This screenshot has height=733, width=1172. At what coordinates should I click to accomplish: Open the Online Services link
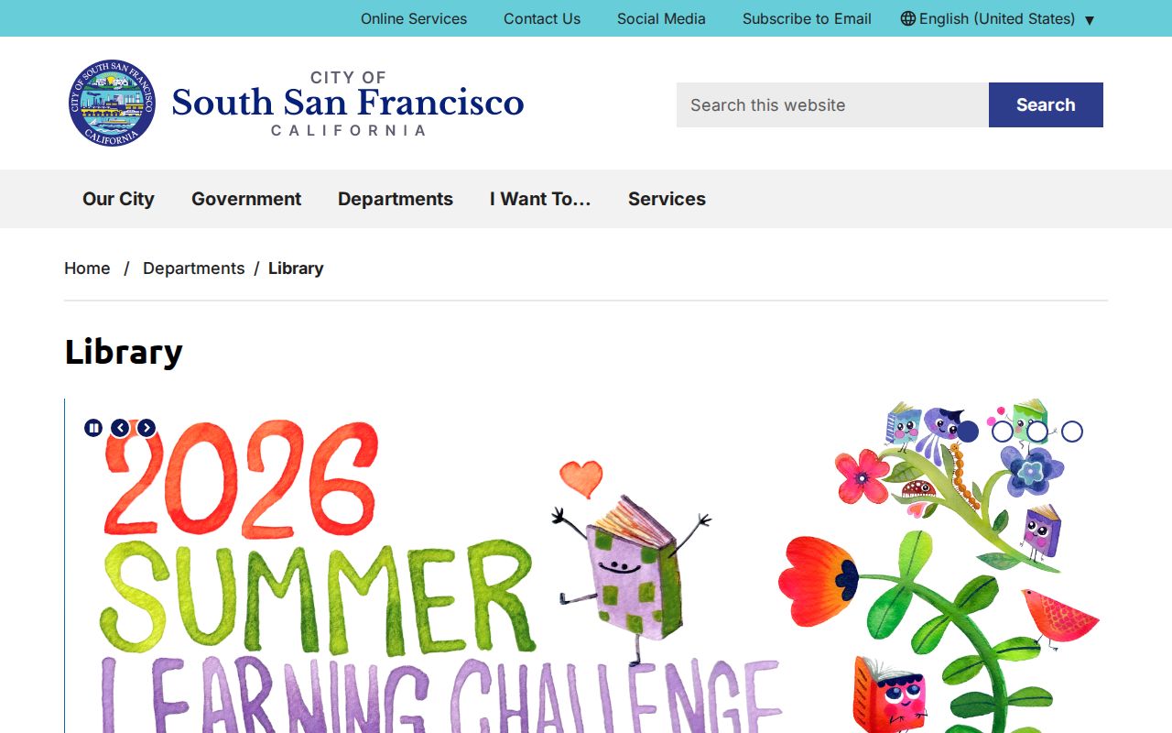(414, 18)
